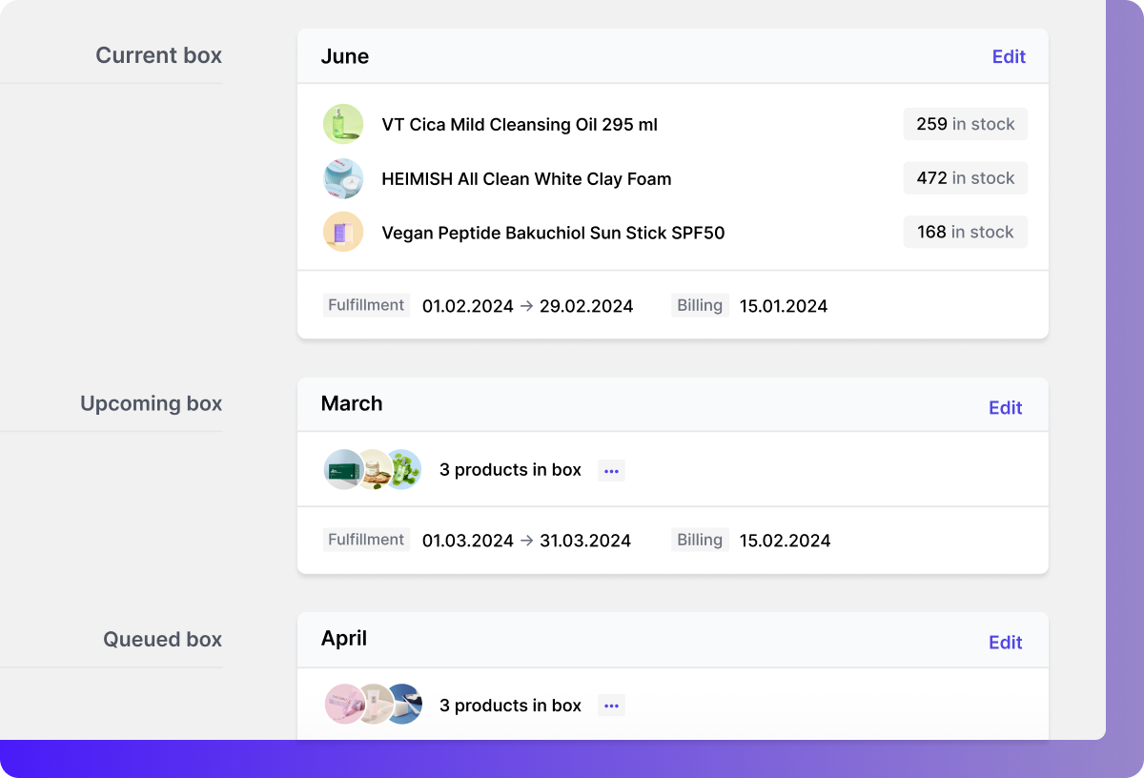Select the first product thumbnail in March box
1144x778 pixels.
(x=344, y=469)
